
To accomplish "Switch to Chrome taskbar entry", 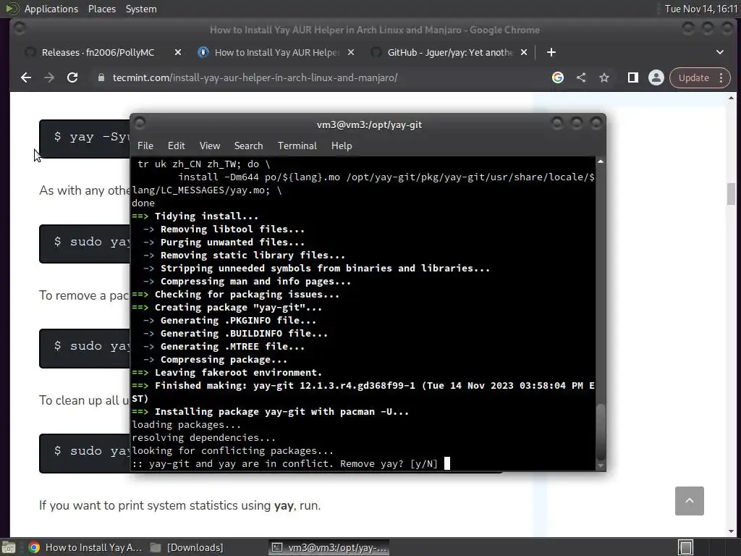I will 85,547.
